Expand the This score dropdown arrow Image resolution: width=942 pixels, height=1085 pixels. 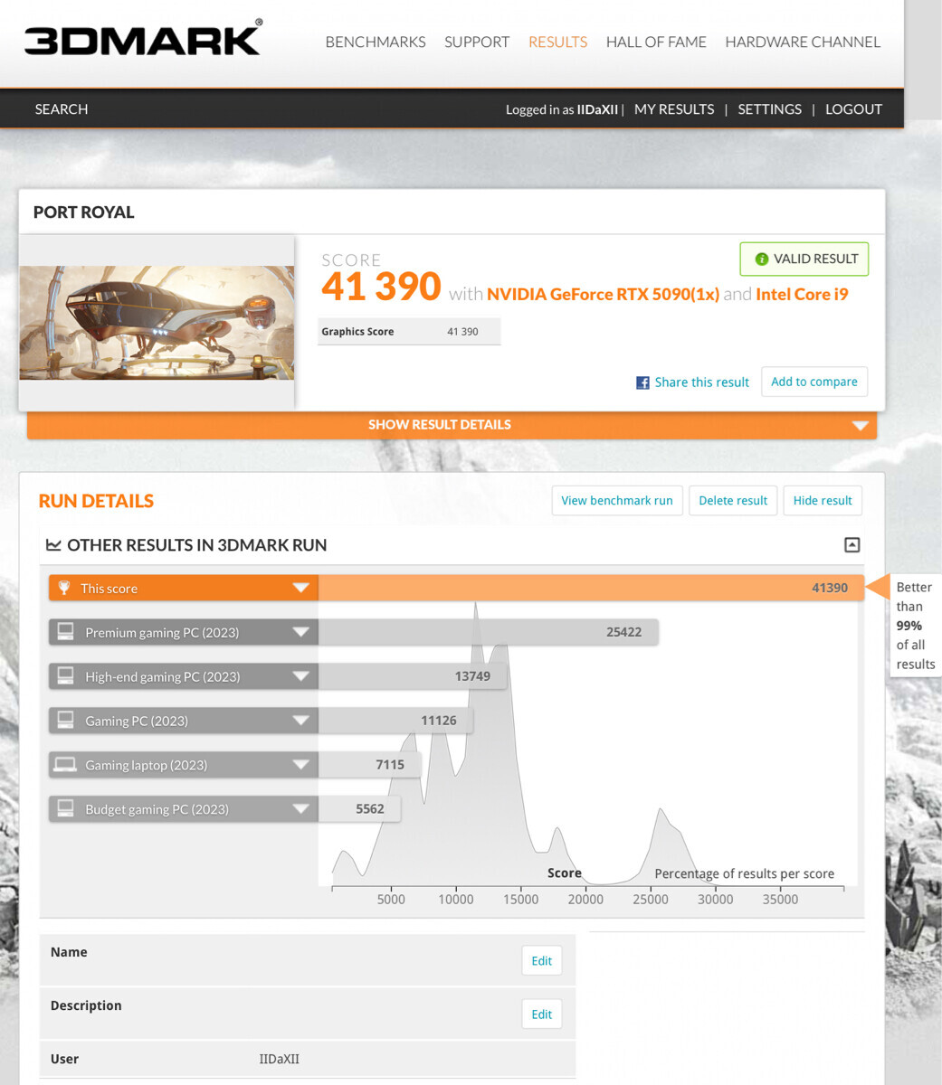[x=300, y=589]
